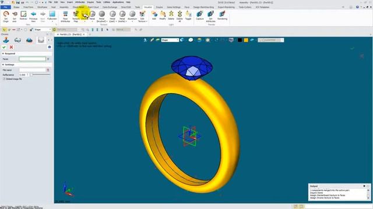Click the Faces input field
Image resolution: width=373 pixels, height=209 pixels.
pyautogui.click(x=33, y=59)
